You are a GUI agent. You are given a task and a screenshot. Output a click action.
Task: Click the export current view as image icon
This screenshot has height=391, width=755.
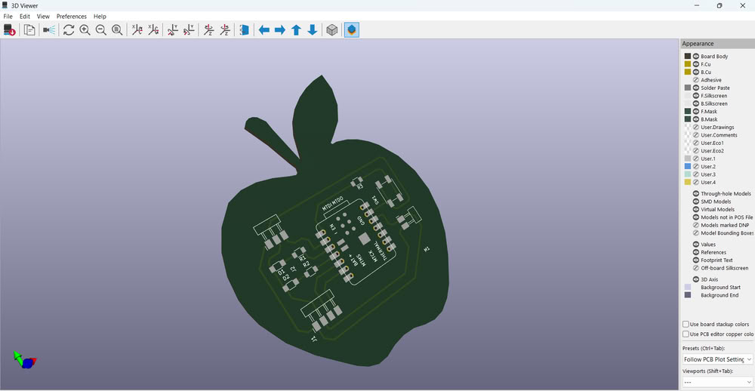9,30
